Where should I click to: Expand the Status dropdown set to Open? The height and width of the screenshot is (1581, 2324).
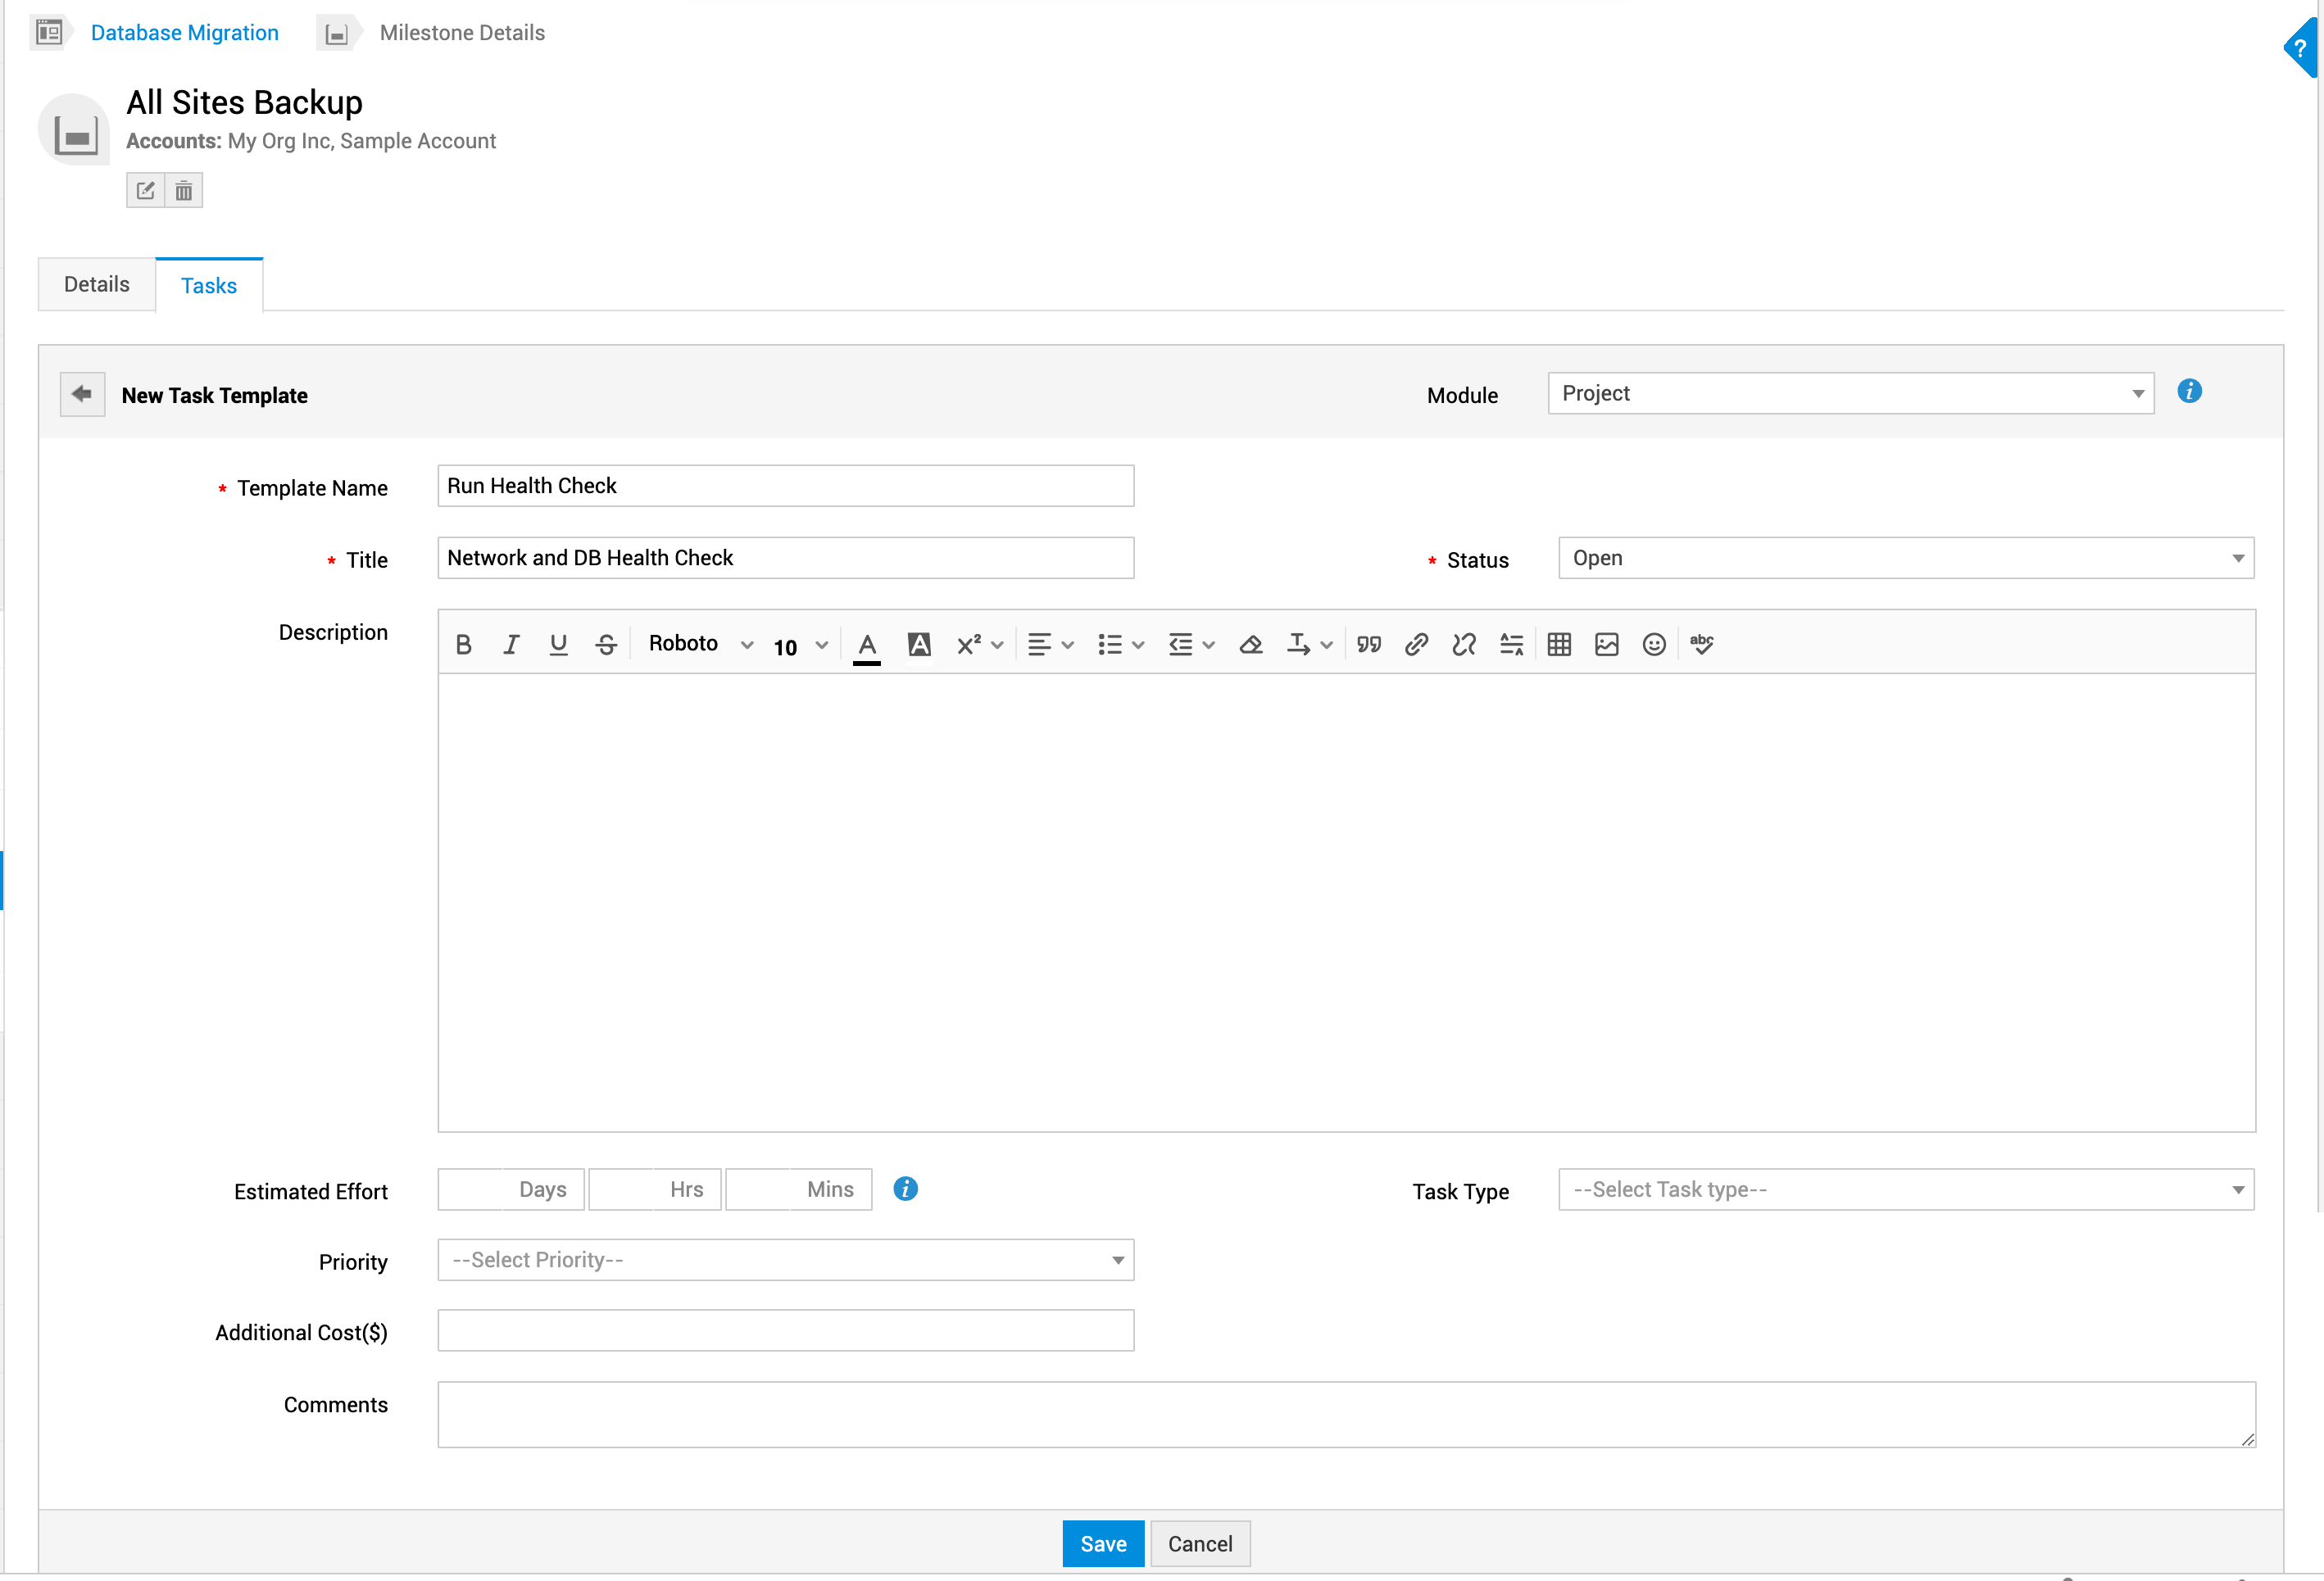(1905, 559)
